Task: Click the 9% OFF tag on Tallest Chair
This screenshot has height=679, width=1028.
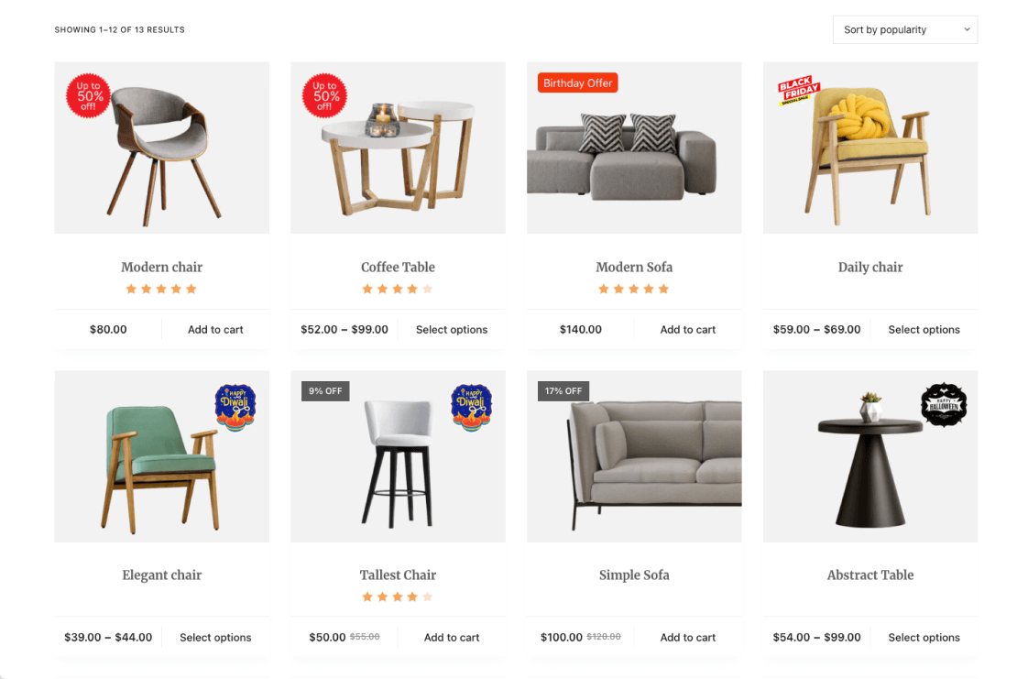Action: click(x=325, y=391)
